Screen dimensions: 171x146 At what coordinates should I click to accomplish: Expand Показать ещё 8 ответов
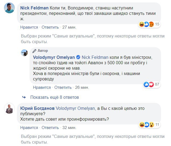tap(54, 97)
